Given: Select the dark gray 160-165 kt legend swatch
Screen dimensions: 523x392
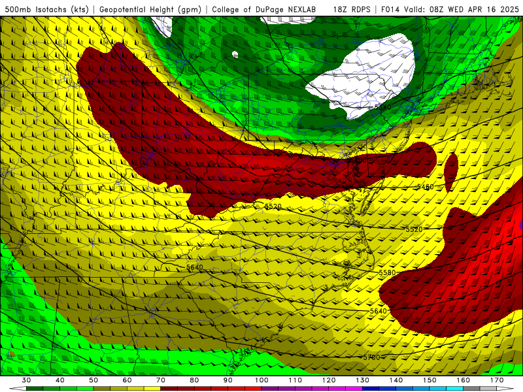Looking at the screenshot, I should (x=472, y=389).
